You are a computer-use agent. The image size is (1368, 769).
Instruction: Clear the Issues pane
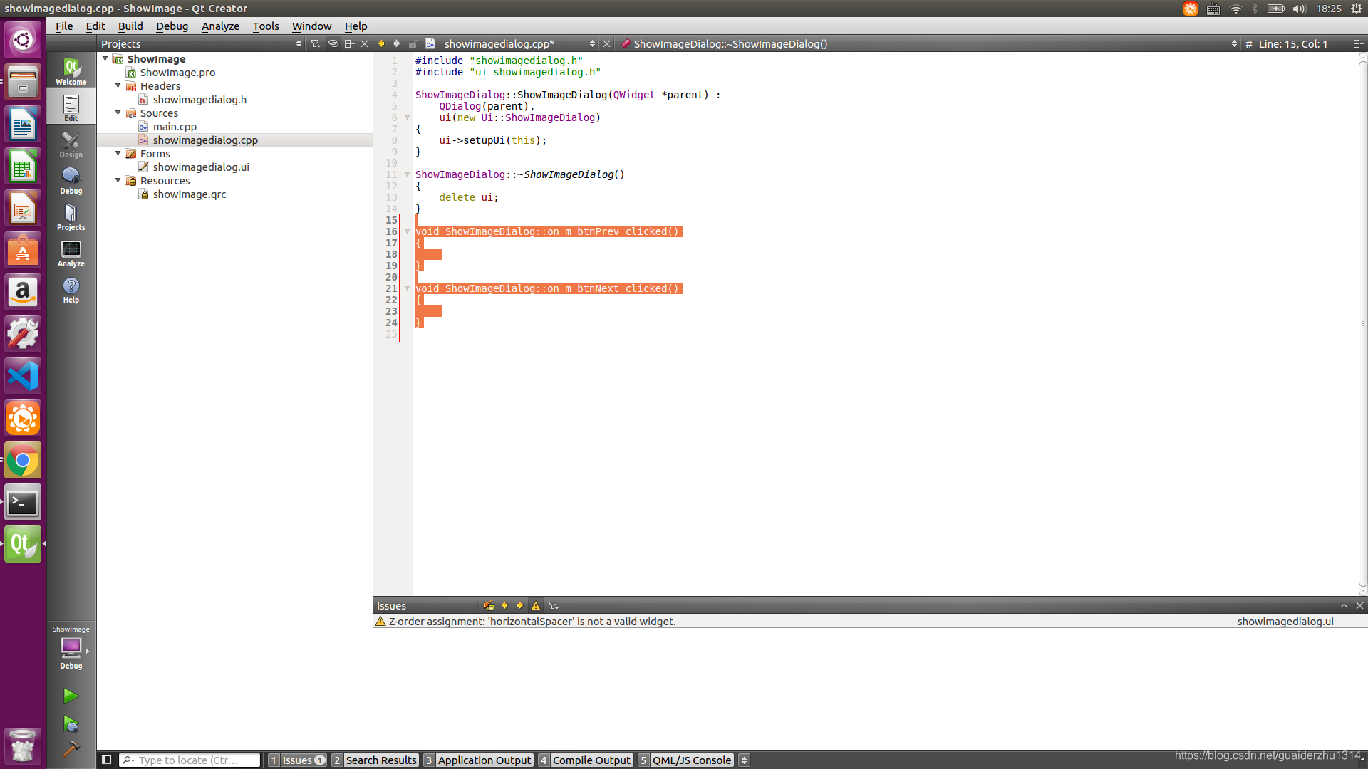489,605
